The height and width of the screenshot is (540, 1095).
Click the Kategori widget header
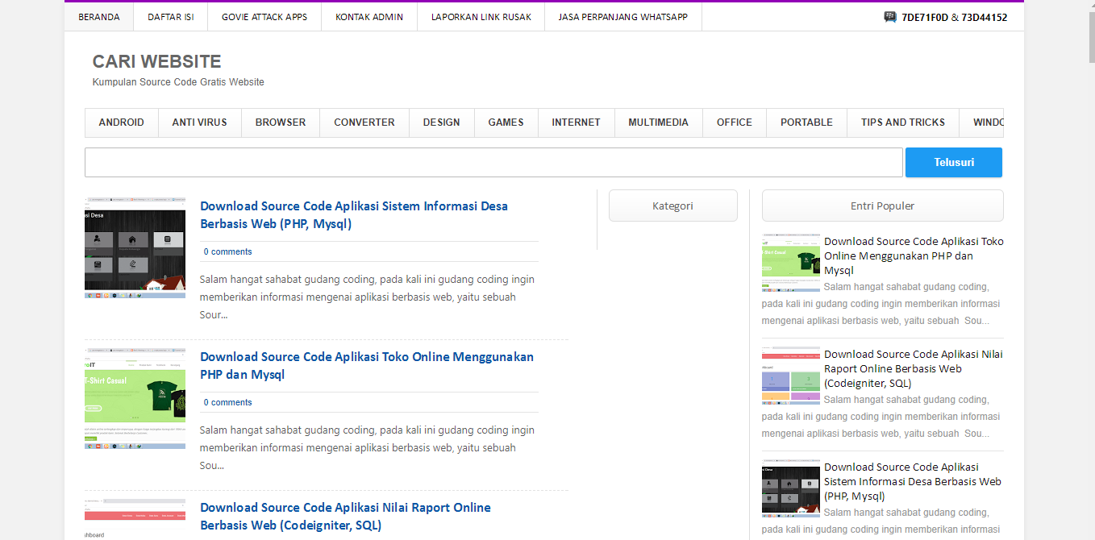coord(673,206)
